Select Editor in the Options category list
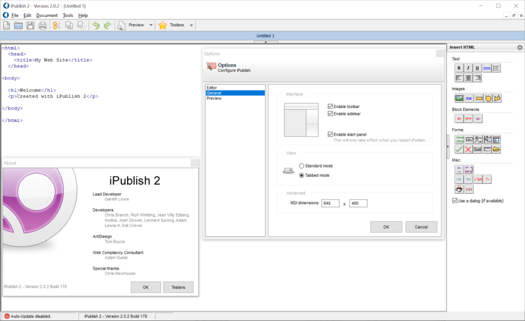525x321 pixels. coord(235,88)
